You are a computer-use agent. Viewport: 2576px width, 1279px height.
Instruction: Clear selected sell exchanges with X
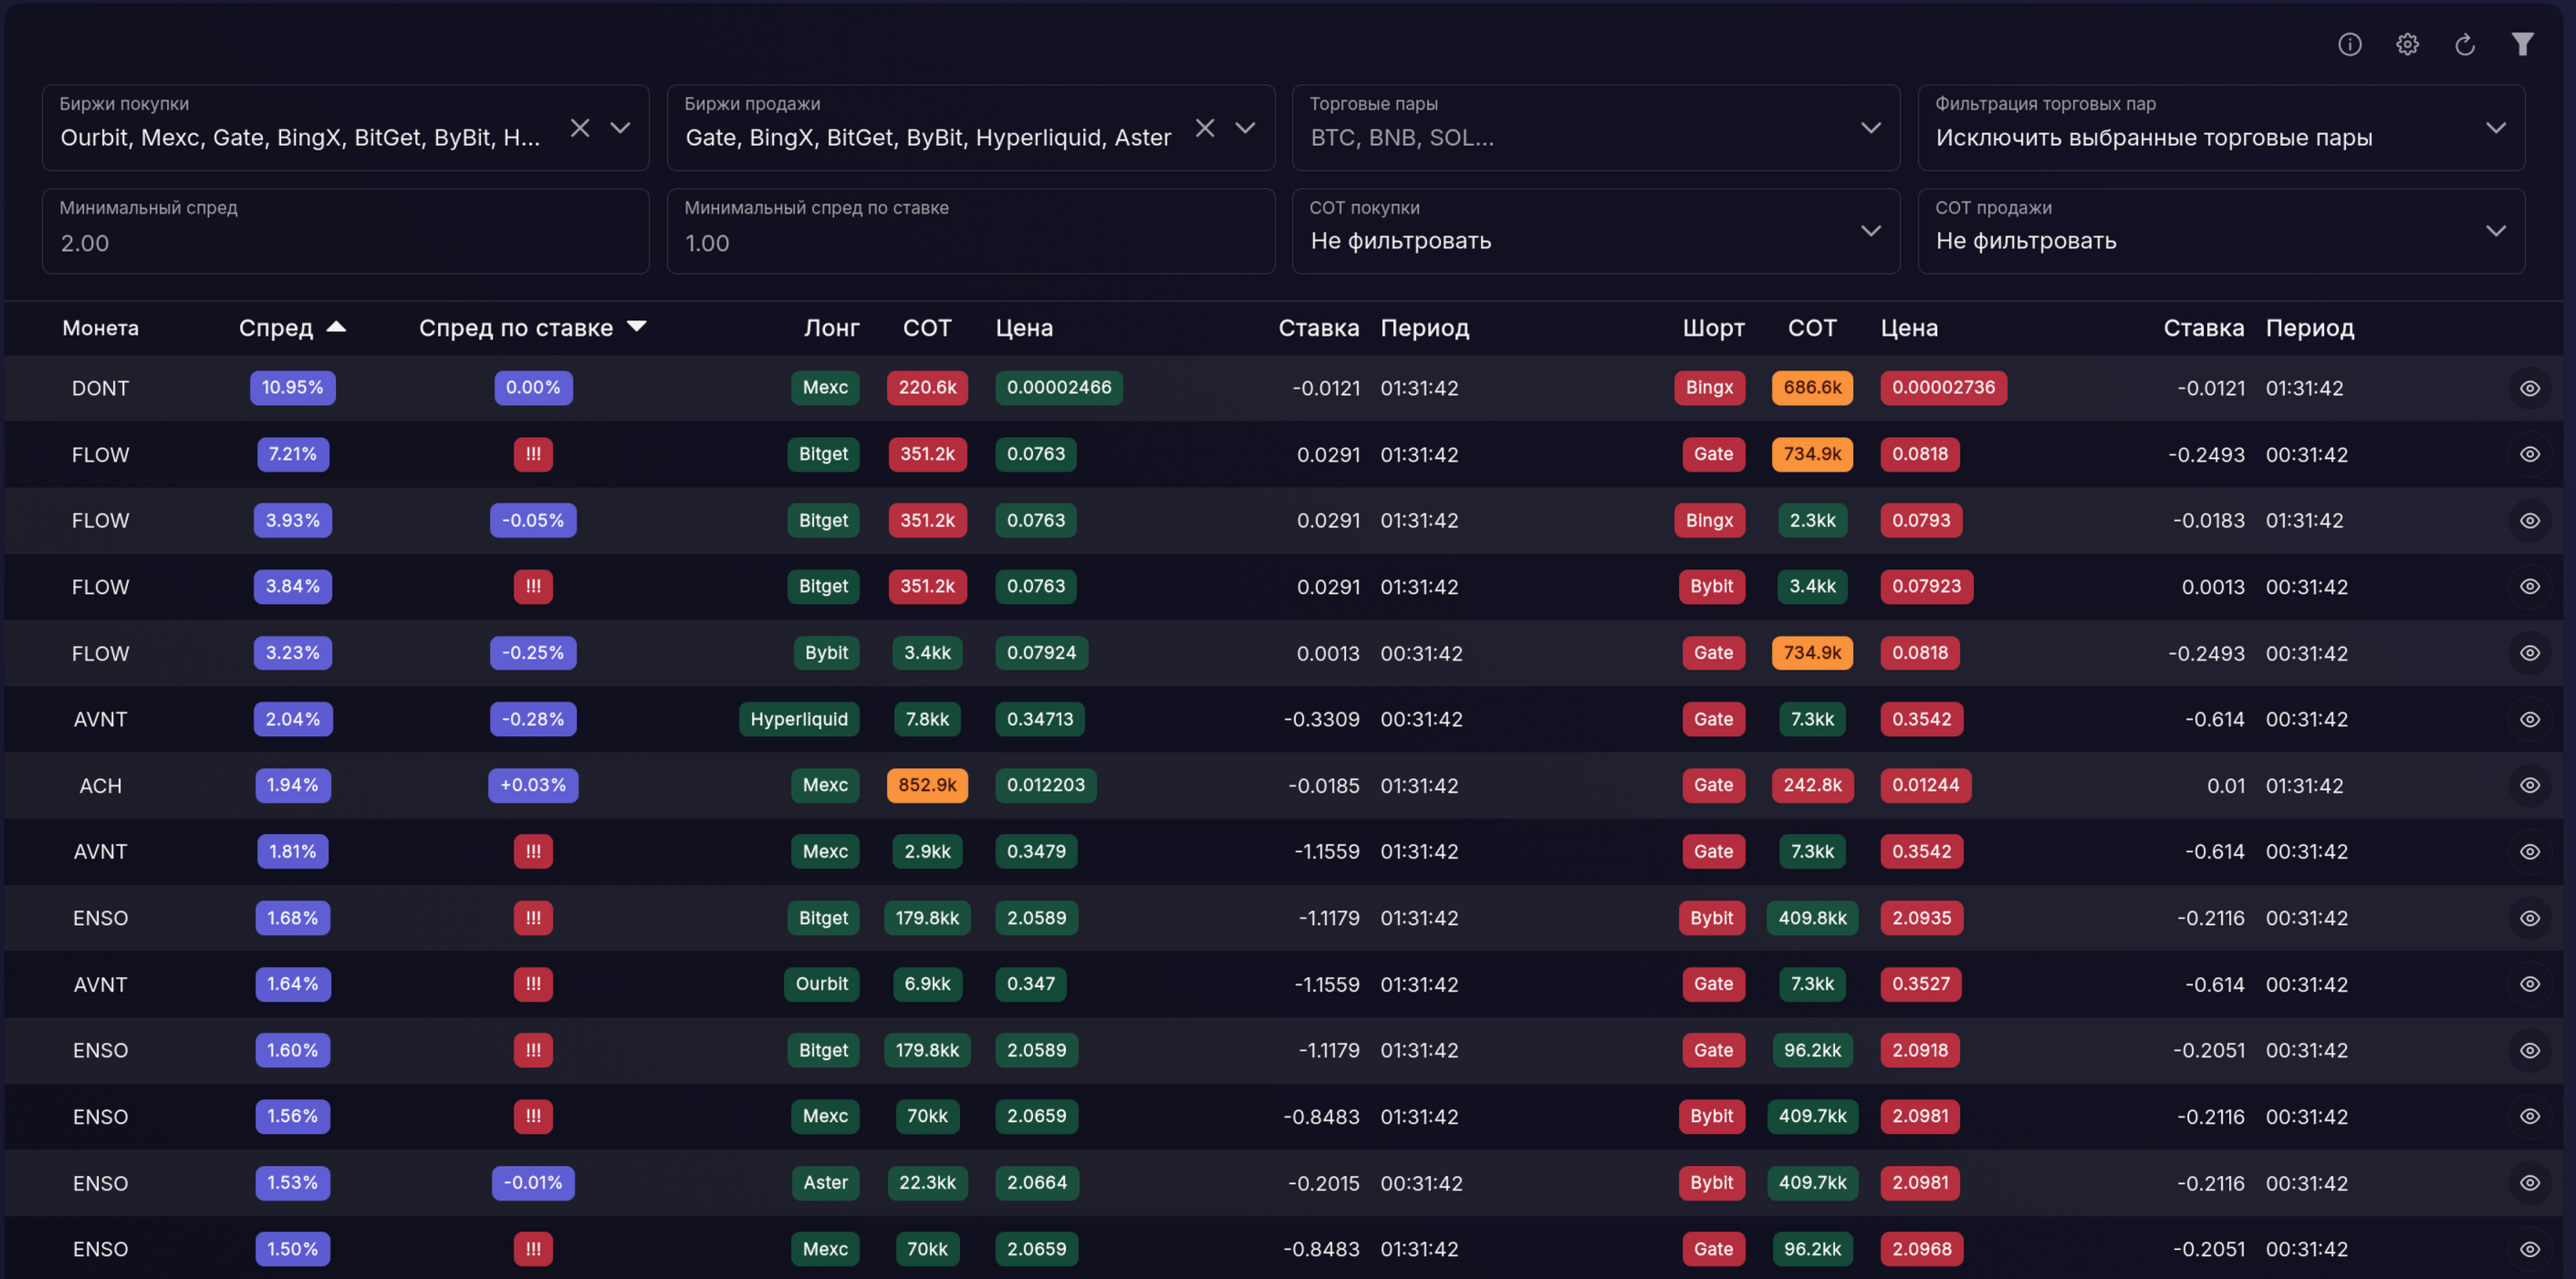pyautogui.click(x=1205, y=128)
